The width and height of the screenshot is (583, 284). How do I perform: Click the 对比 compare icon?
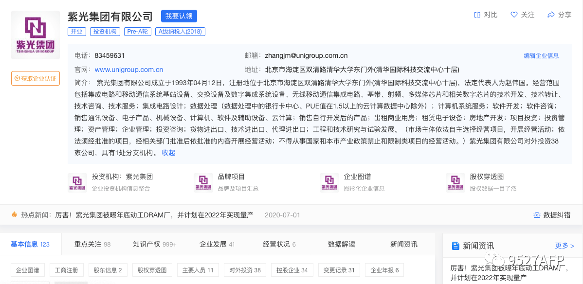[x=477, y=15]
